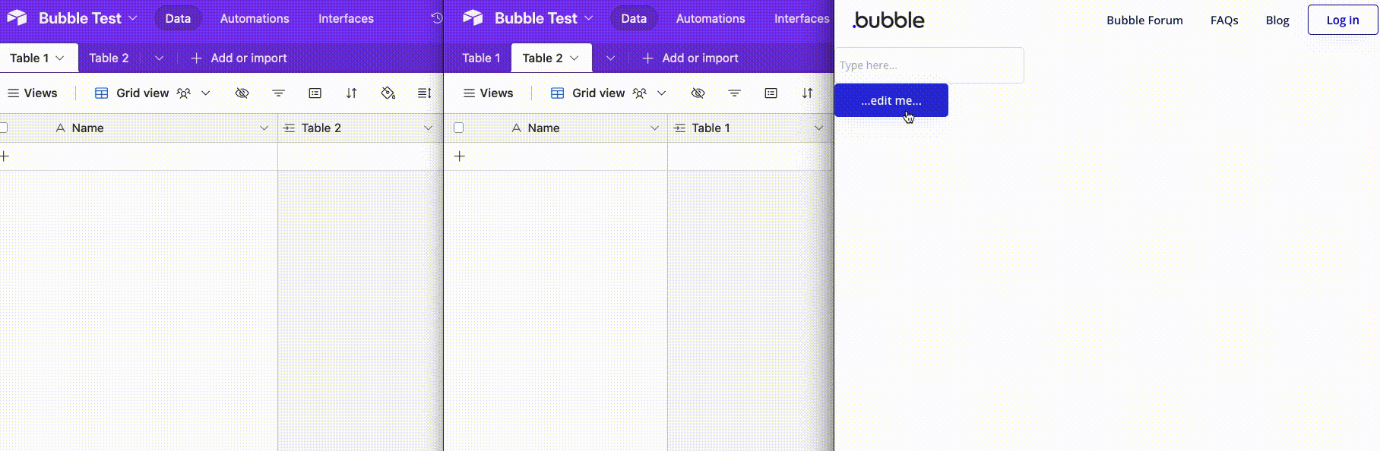The height and width of the screenshot is (451, 1380).
Task: Open Name column dropdown in middle table
Action: click(x=654, y=128)
